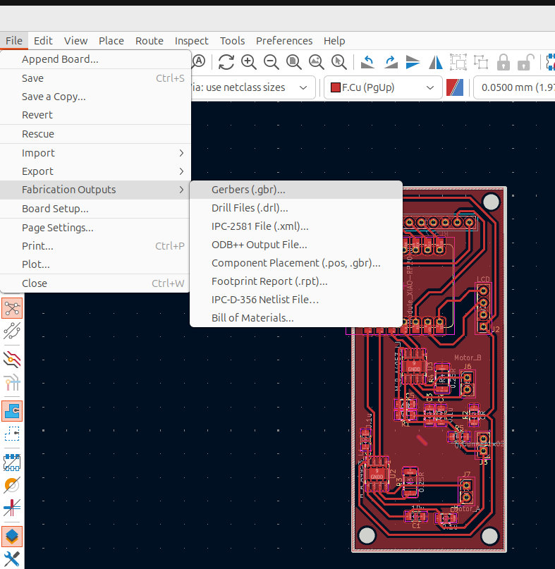Click the Lock selected items icon
The height and width of the screenshot is (569, 555).
pos(503,62)
